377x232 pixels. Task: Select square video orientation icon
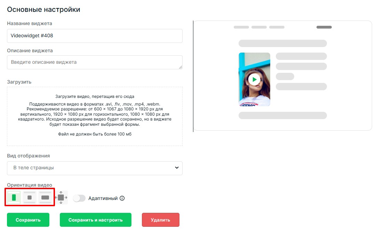pyautogui.click(x=30, y=198)
